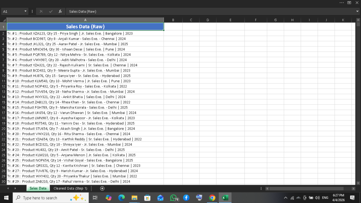Click the Name Box showing A1
The height and width of the screenshot is (203, 361).
(13, 11)
